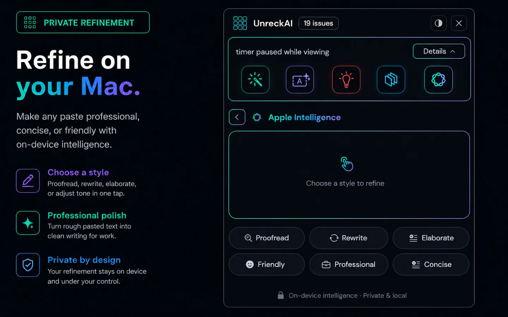Choose the Proofread style

(267, 238)
